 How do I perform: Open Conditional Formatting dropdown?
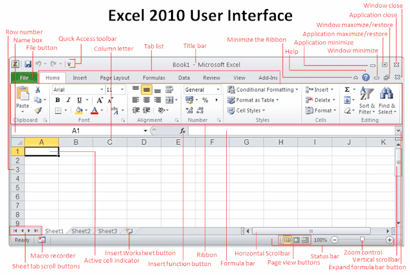pyautogui.click(x=263, y=90)
